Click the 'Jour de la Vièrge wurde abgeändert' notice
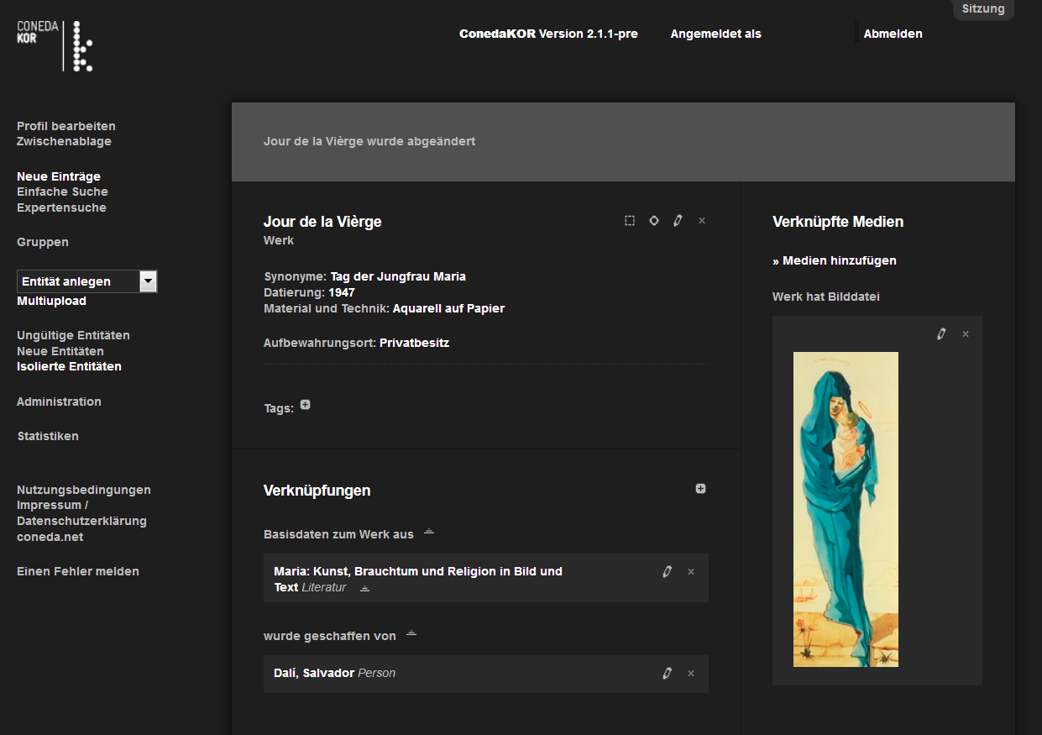This screenshot has width=1042, height=735. tap(369, 141)
